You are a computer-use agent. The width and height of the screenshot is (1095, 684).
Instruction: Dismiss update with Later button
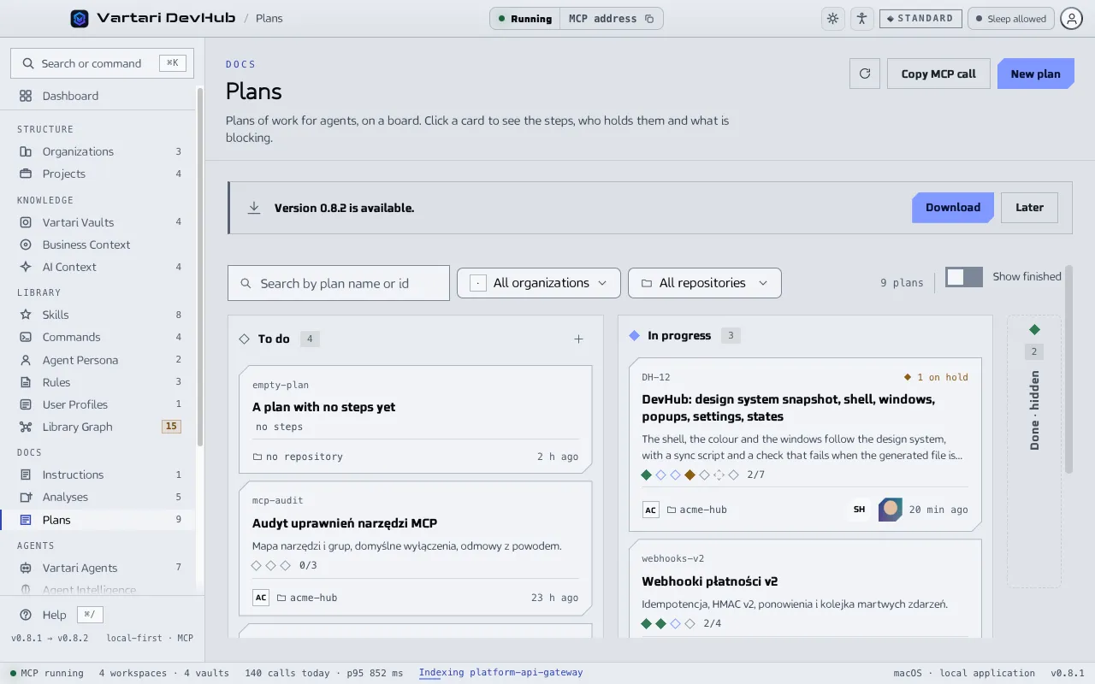(x=1029, y=208)
